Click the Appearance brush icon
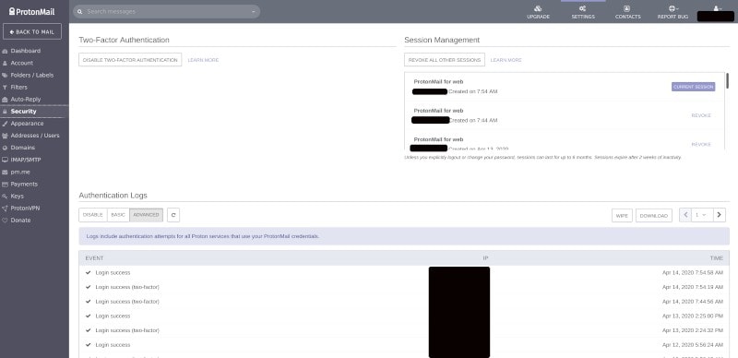Screen dimensions: 738x358 click(6, 124)
